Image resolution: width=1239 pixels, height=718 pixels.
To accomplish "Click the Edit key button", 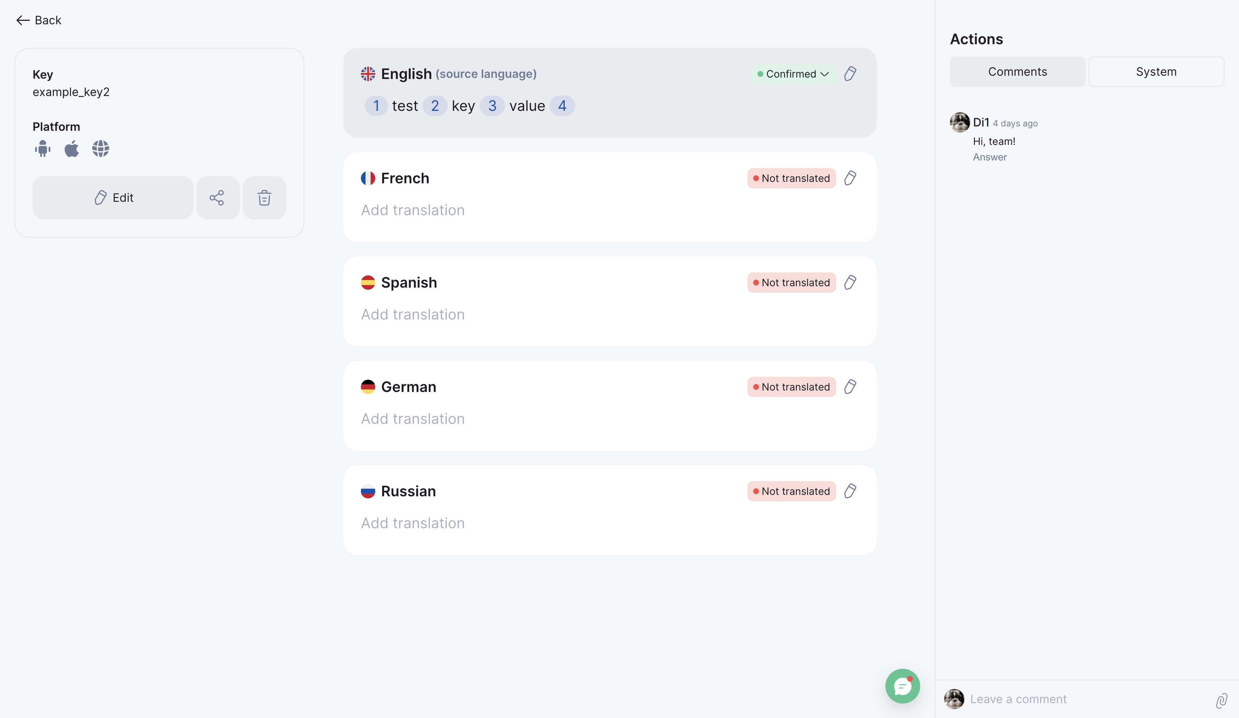I will point(113,198).
